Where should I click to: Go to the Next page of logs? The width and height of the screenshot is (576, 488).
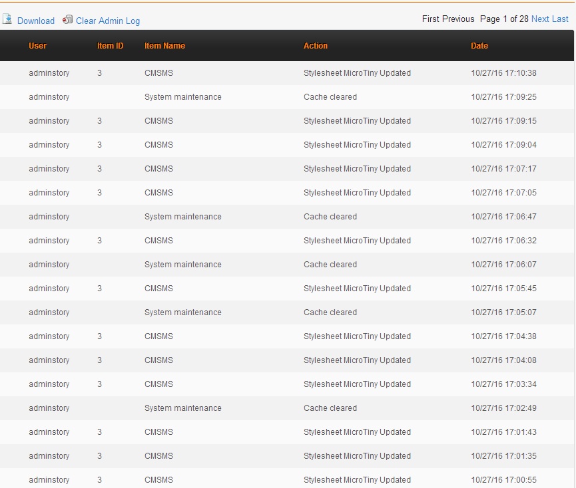pos(540,19)
